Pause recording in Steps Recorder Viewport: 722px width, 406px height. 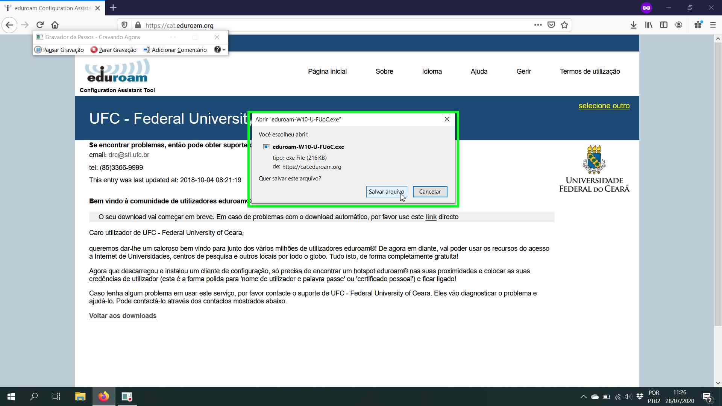[x=59, y=50]
